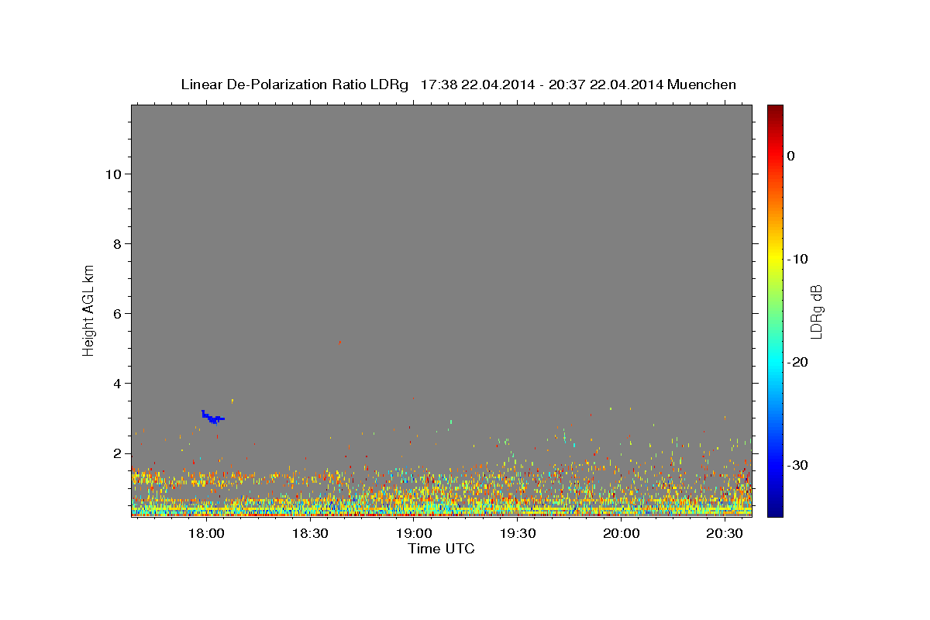The width and height of the screenshot is (930, 620).
Task: Click the isolated red pixel near 5 km
Action: tap(339, 341)
